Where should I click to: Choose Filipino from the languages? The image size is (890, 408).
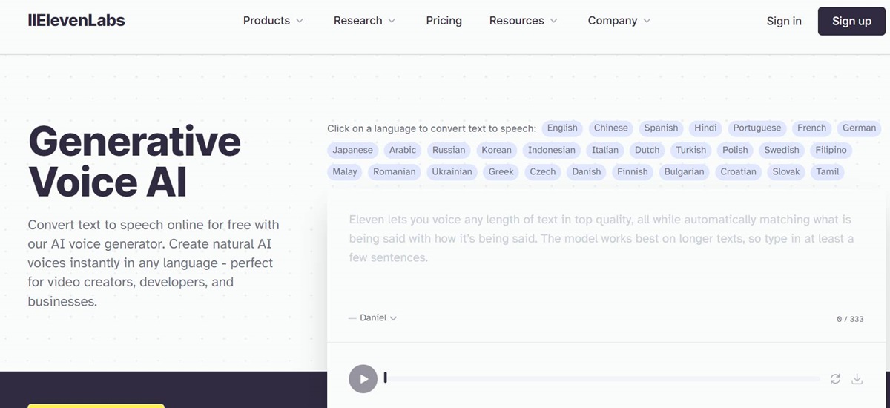831,150
